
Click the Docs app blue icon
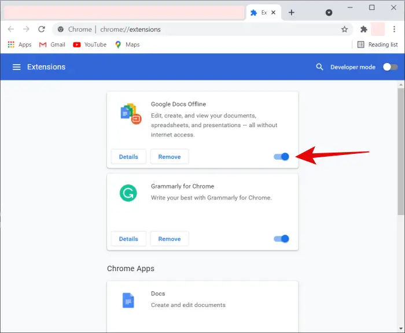pyautogui.click(x=128, y=301)
